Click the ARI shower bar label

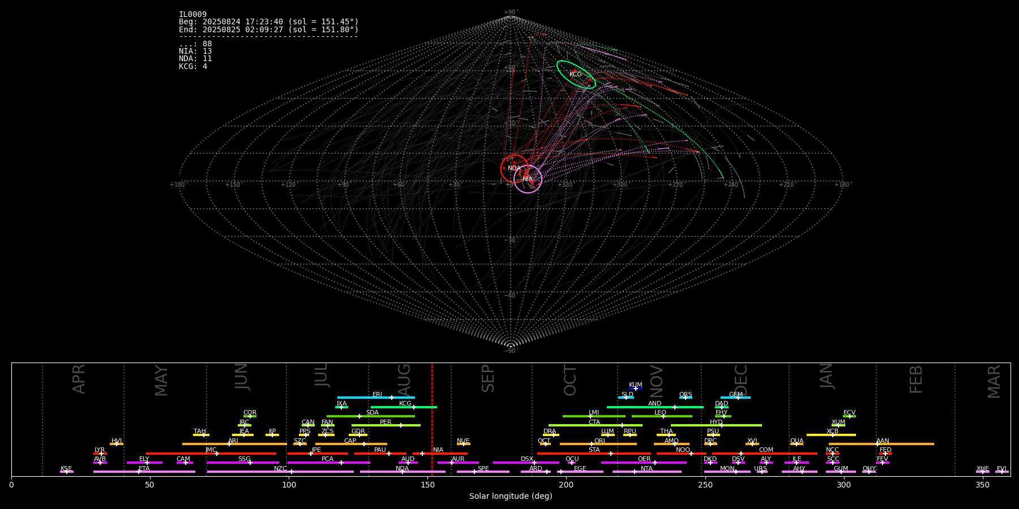pos(233,441)
